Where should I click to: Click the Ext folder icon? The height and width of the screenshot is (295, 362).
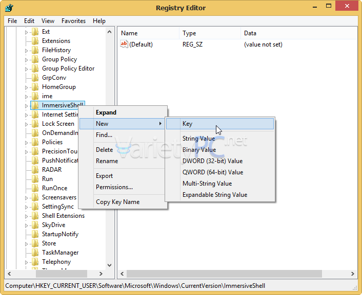coord(35,32)
